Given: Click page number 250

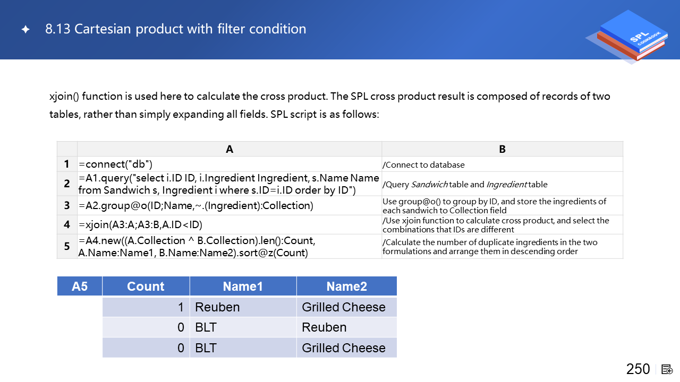Looking at the screenshot, I should tap(638, 369).
